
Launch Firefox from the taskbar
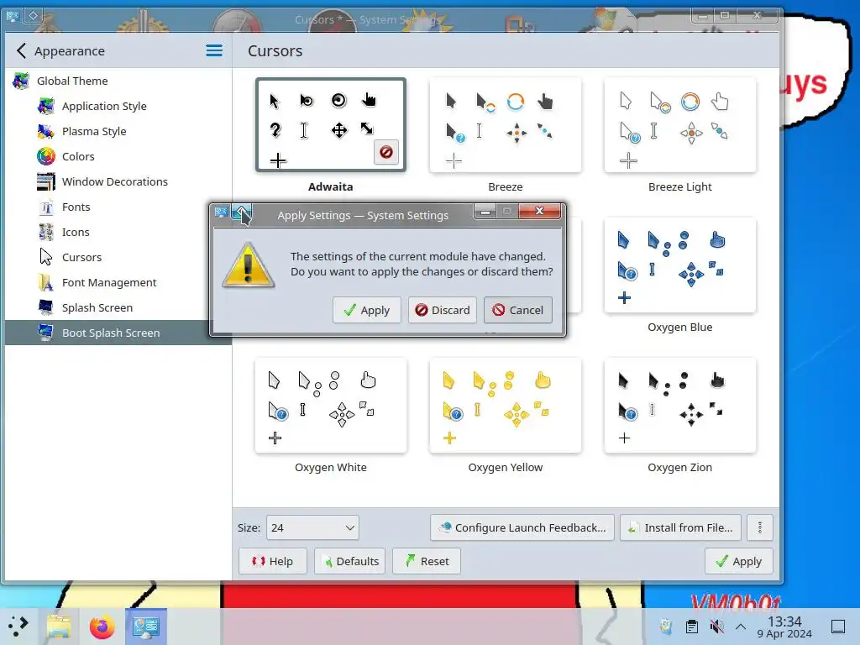(x=102, y=626)
